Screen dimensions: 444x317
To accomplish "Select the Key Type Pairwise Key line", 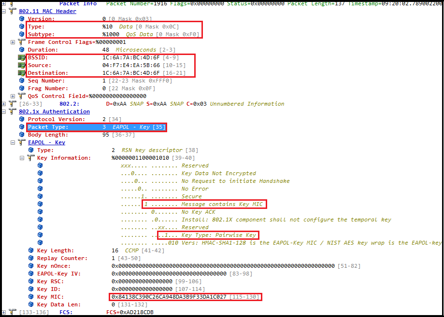I will [208, 235].
